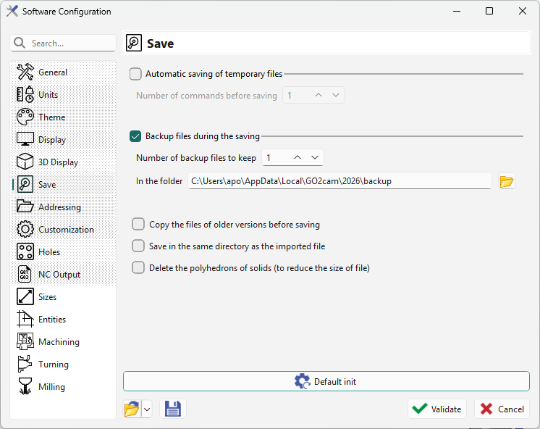The image size is (540, 429).
Task: Select the NC Output G01 G02 icon
Action: click(x=25, y=275)
